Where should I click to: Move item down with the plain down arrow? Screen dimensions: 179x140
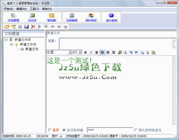coord(59,27)
